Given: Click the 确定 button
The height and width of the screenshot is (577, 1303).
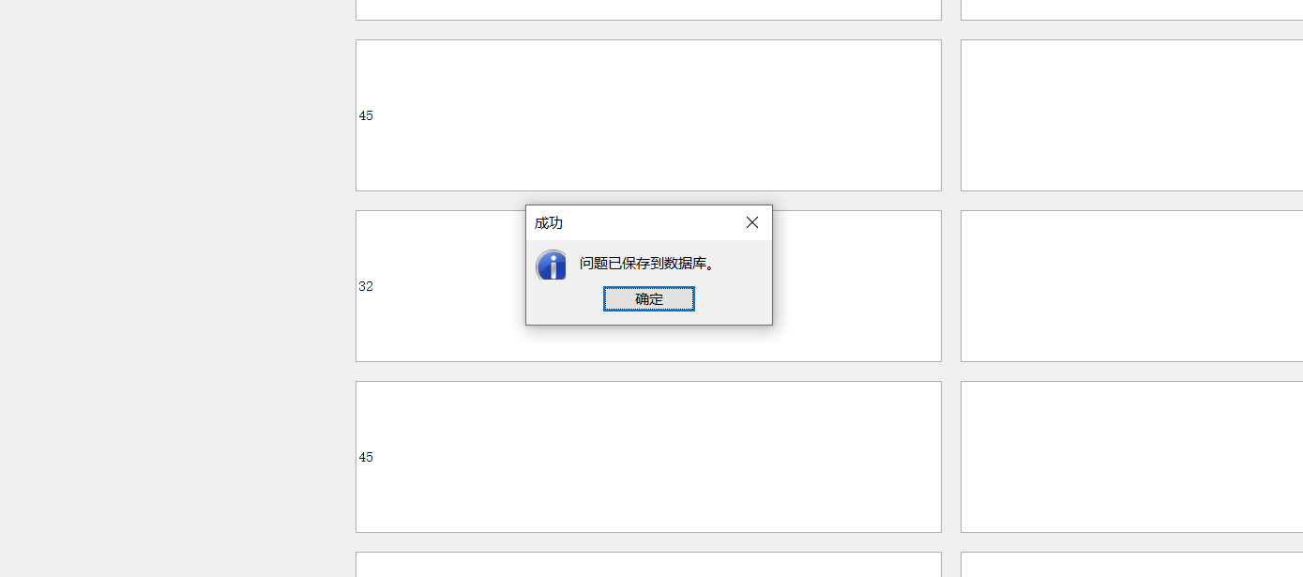Looking at the screenshot, I should [x=648, y=299].
